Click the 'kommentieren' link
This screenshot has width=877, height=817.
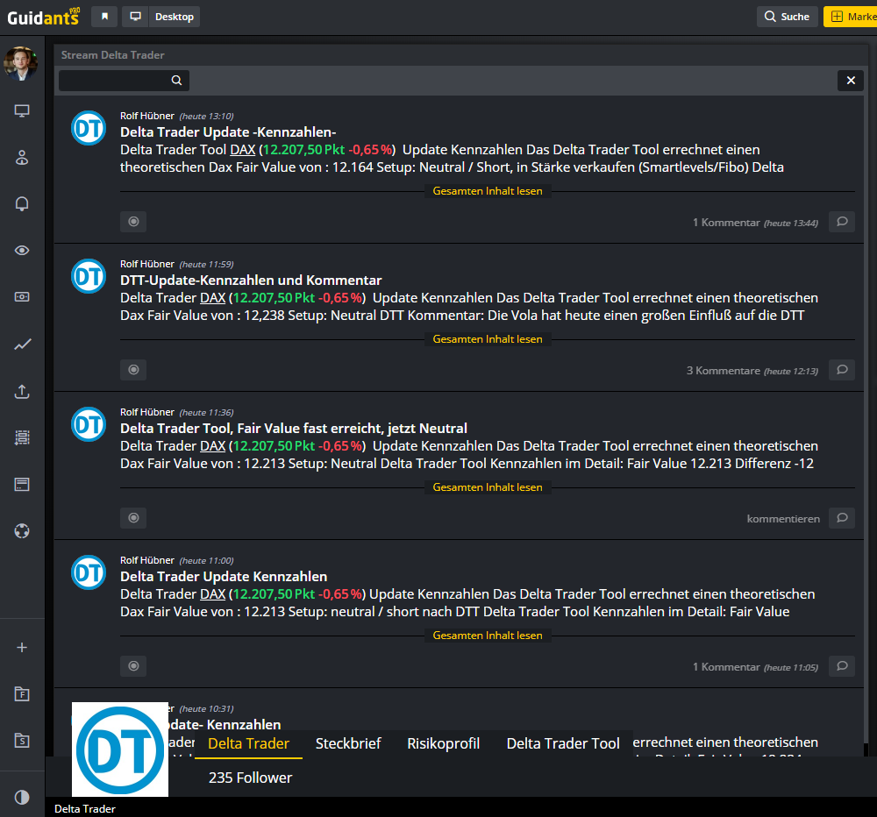[783, 519]
